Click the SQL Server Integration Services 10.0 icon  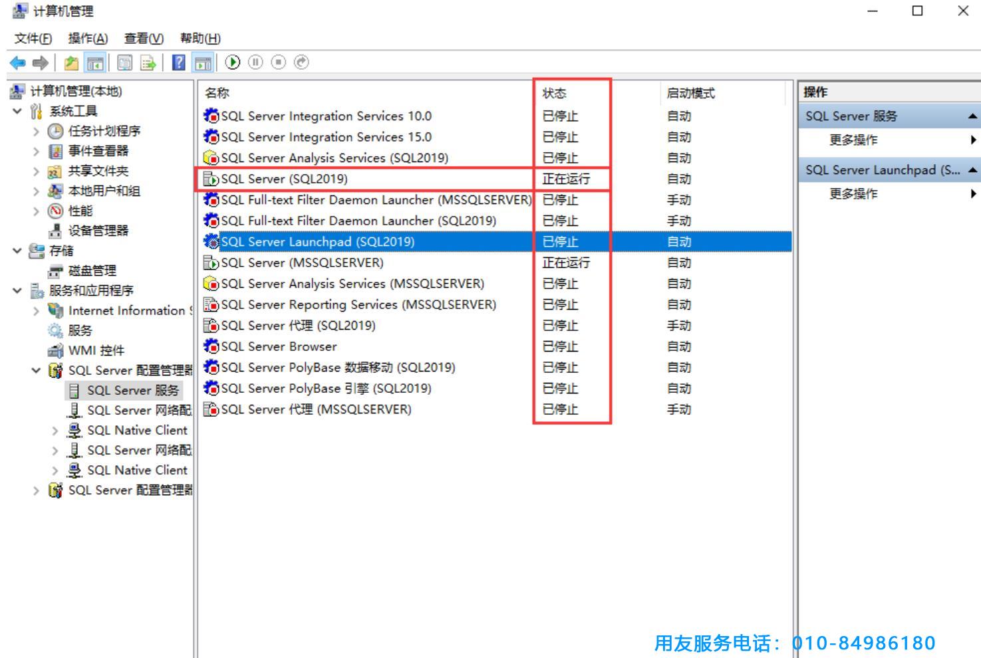(x=211, y=116)
